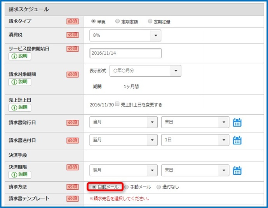
Task: Show 説明 info for 請求対象期間
Action: [20, 82]
